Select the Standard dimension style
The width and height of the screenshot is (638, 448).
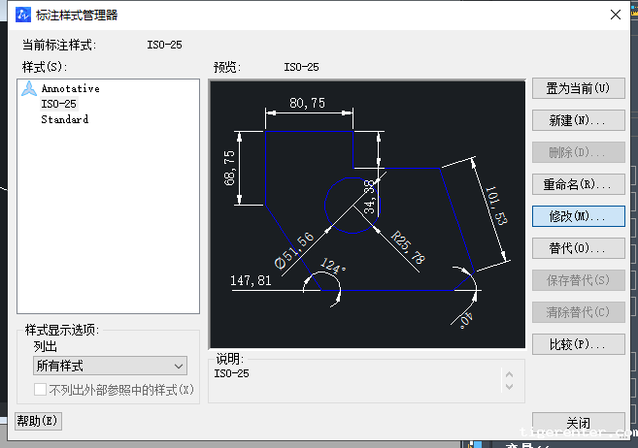pyautogui.click(x=64, y=119)
